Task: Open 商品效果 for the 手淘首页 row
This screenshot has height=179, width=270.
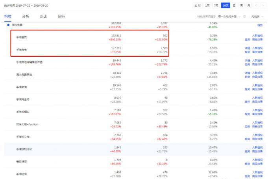Action: 257,40
